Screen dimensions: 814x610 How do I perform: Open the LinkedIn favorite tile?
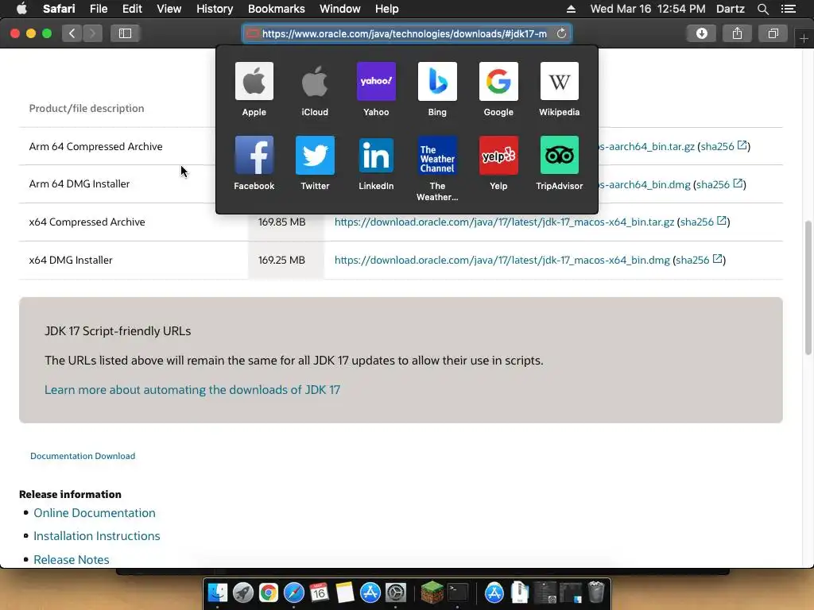pos(376,155)
